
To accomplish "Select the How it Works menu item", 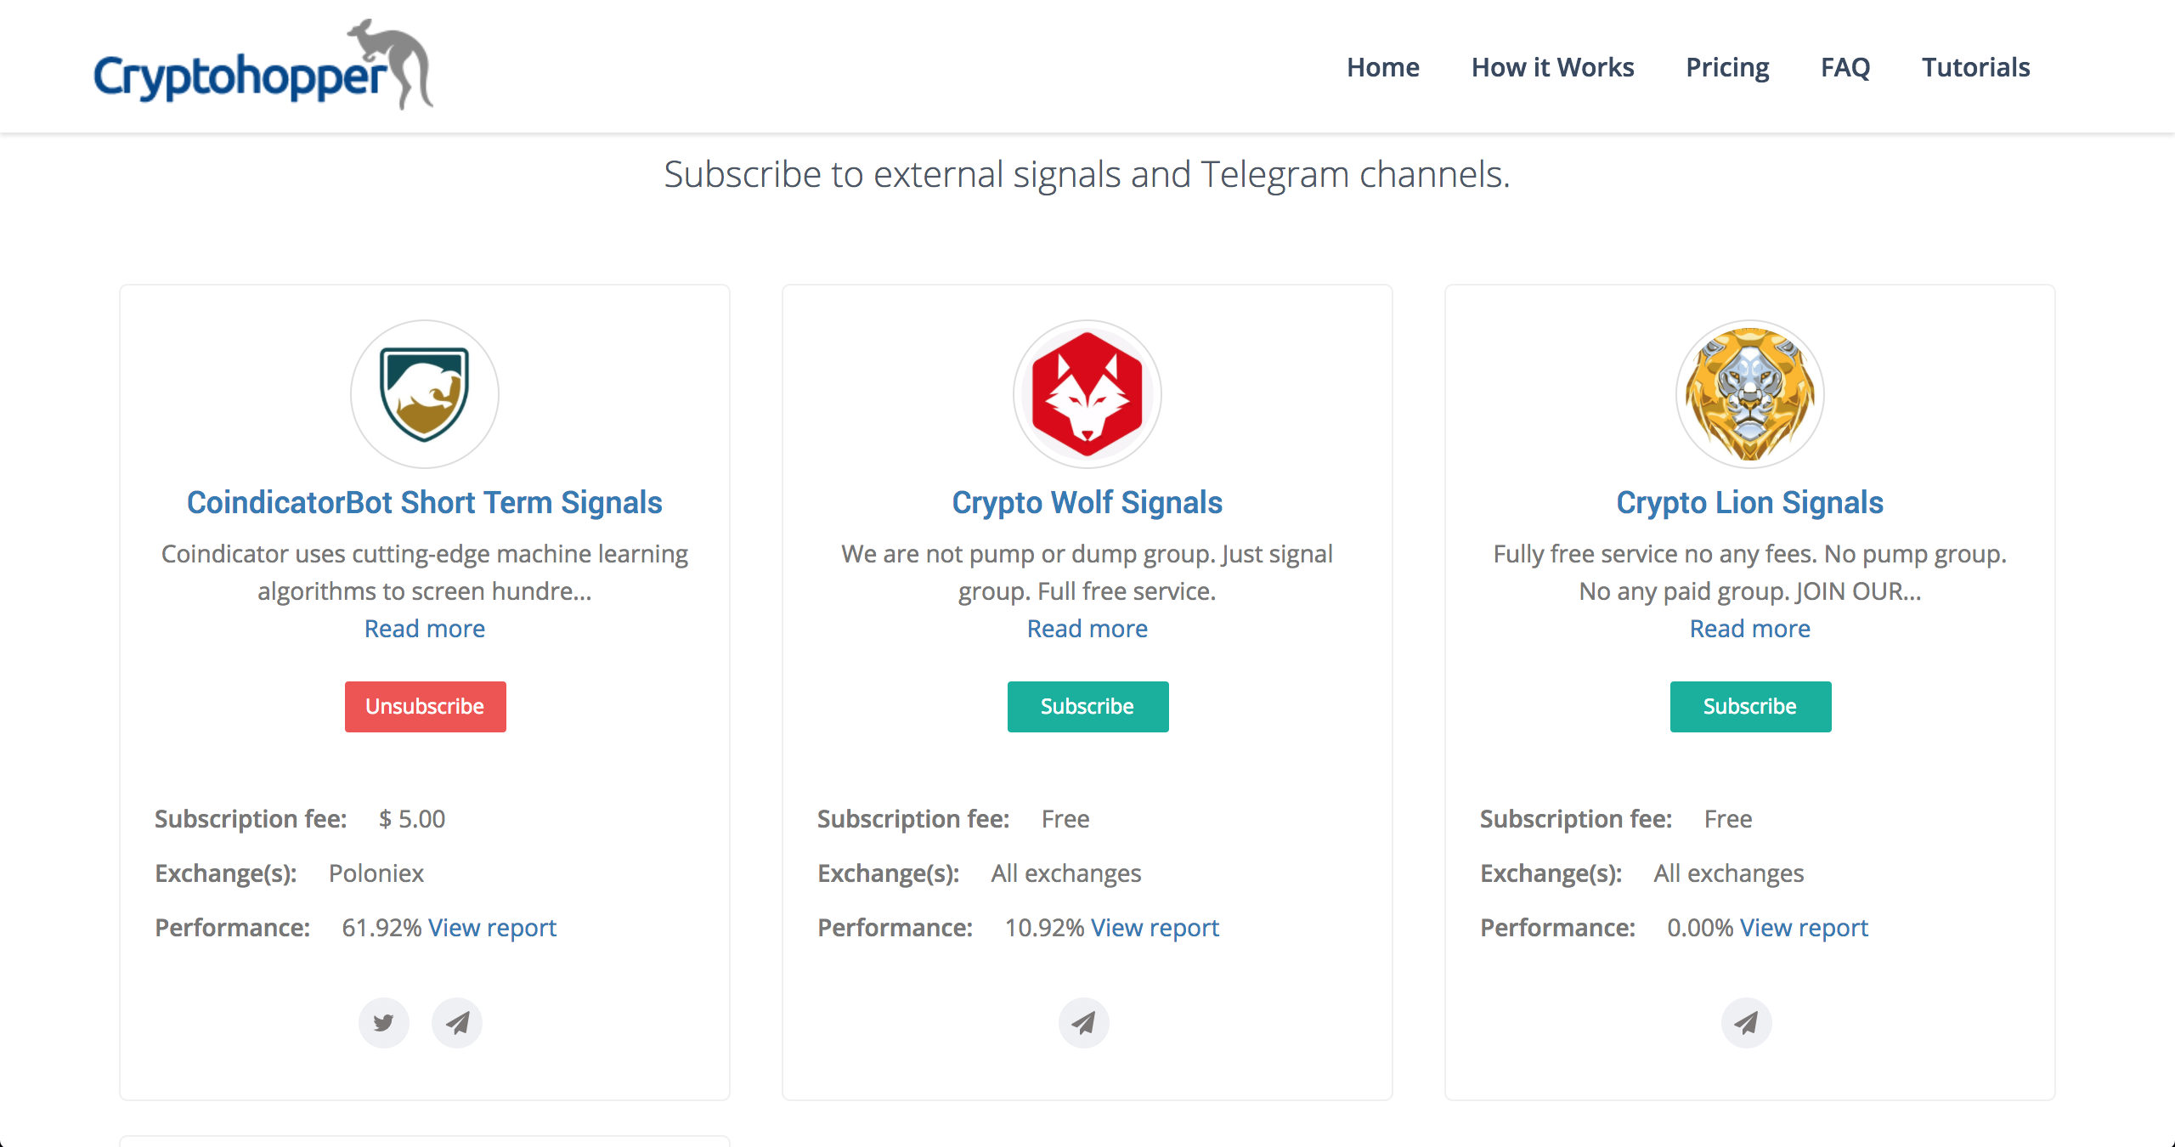I will 1554,66.
